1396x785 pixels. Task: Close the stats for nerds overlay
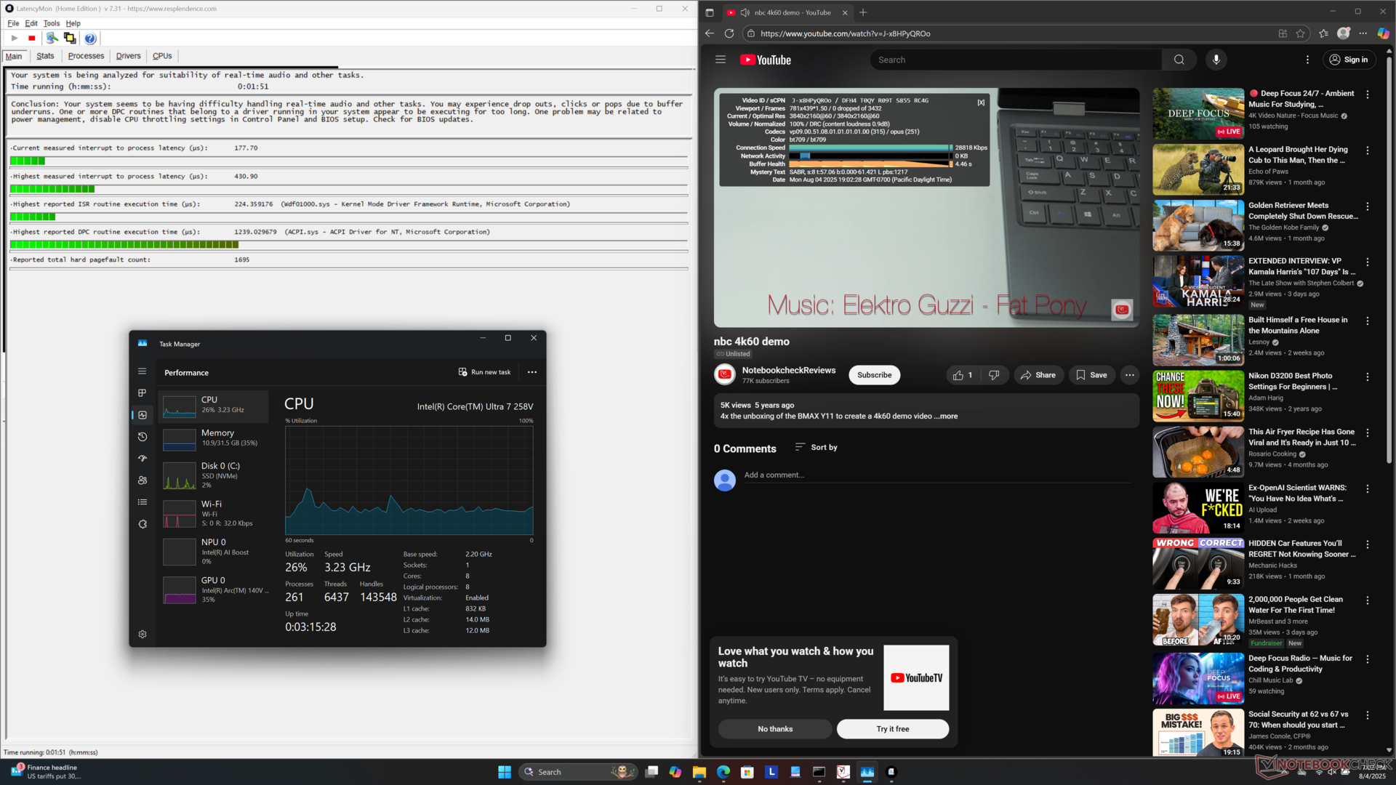(x=981, y=102)
